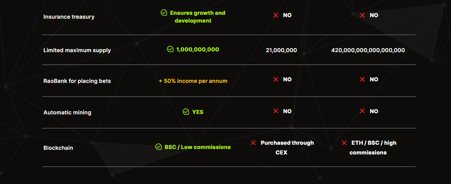Click the "BSC / Low commissions" text
The width and height of the screenshot is (451, 184).
click(198, 147)
